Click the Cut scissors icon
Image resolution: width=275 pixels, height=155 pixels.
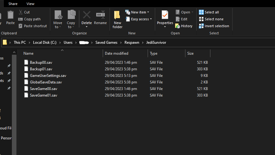21,12
